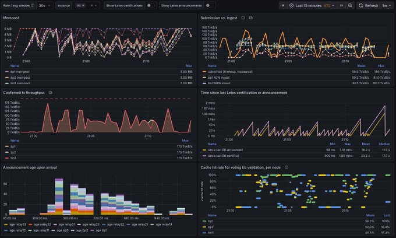This screenshot has width=396, height=238.
Task: Select age bp2 legend entry
Action: click(x=82, y=230)
